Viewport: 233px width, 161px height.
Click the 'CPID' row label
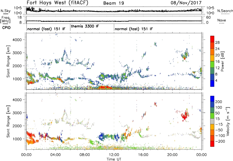[x=6, y=28]
